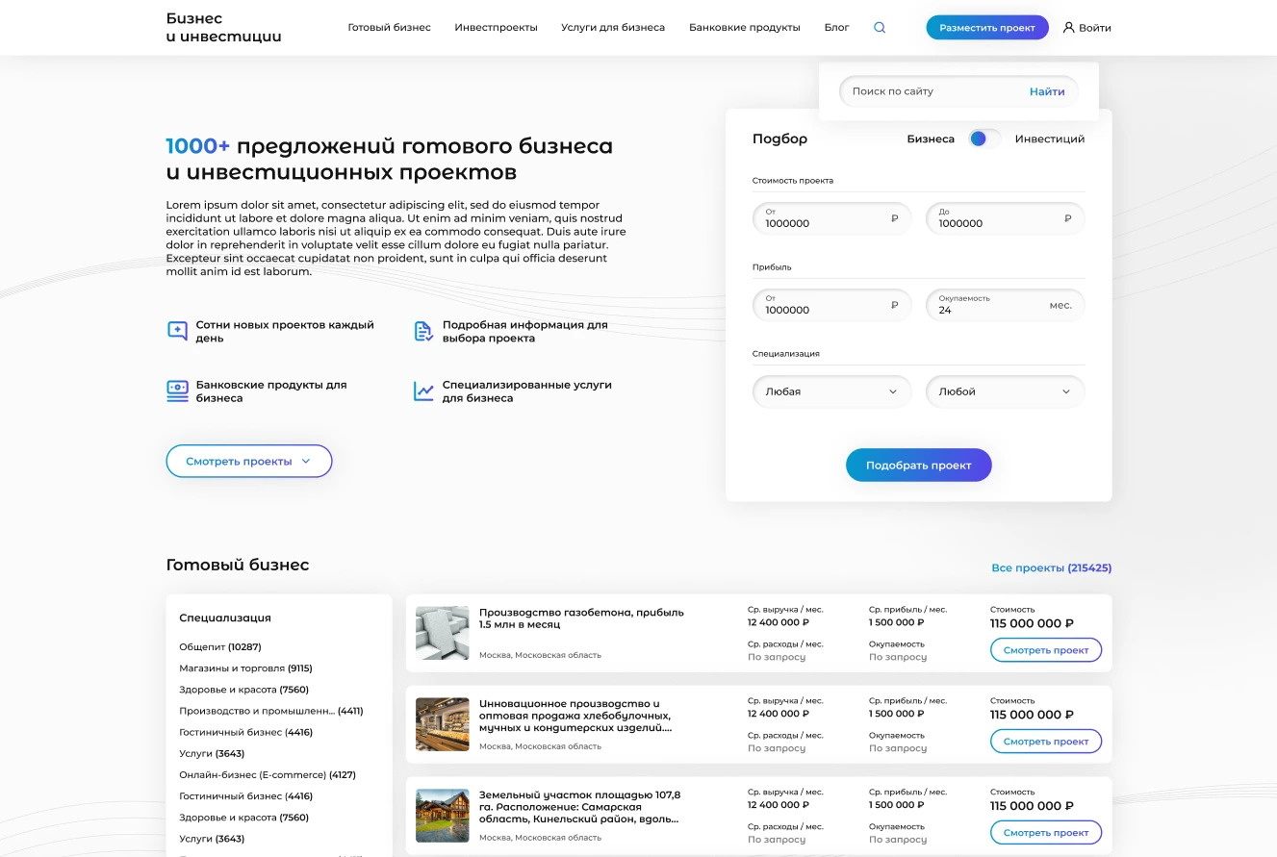Click the user profile icon beside Войти
Image resolution: width=1277 pixels, height=857 pixels.
point(1068,28)
